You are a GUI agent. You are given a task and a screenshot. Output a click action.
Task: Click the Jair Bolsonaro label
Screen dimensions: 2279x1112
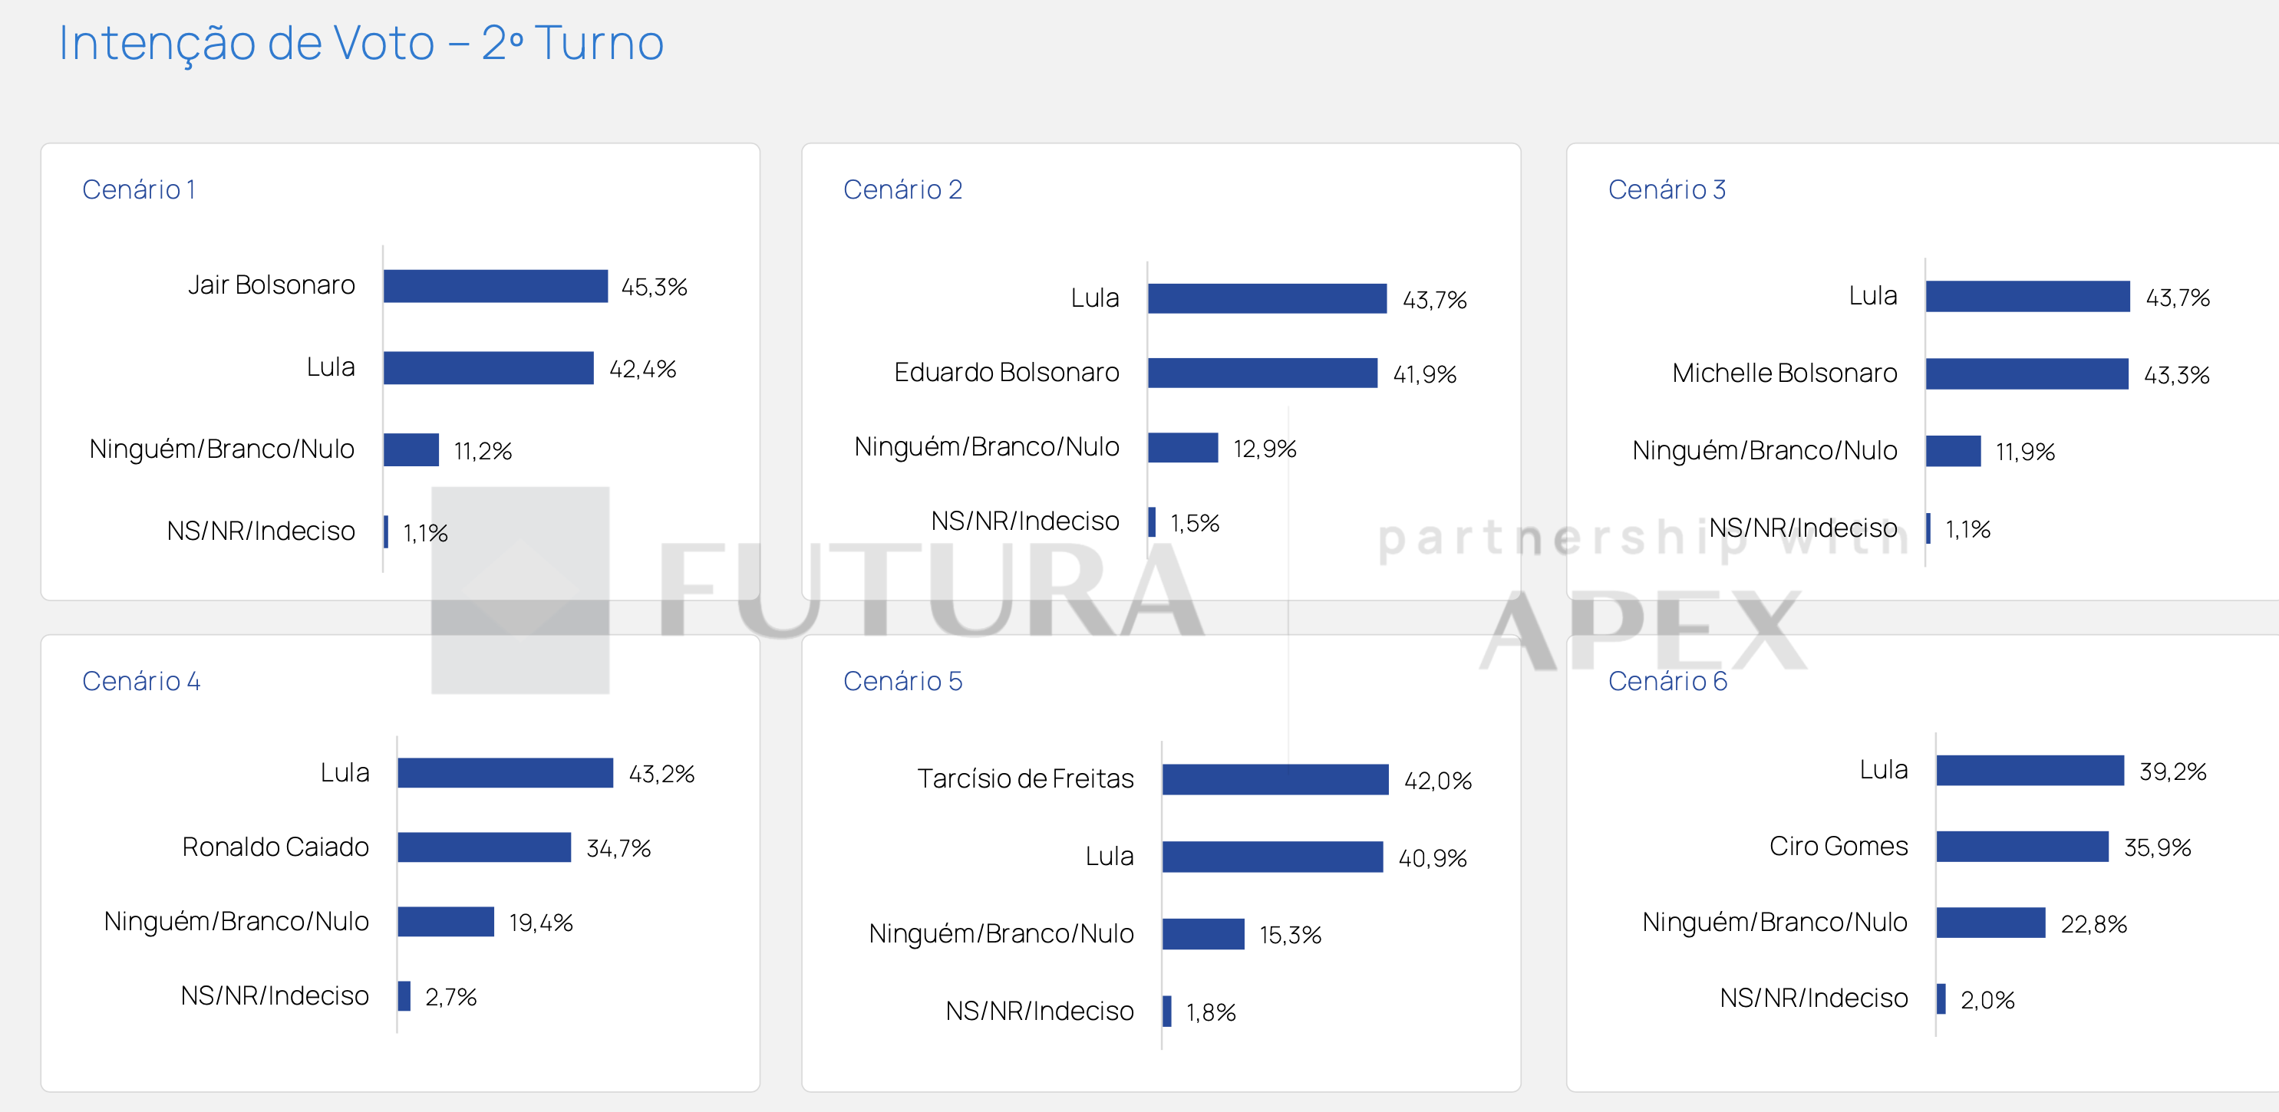[x=271, y=285]
